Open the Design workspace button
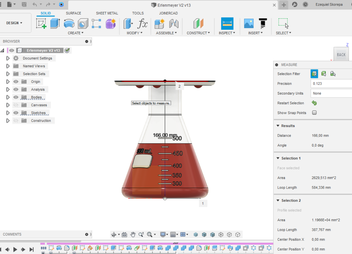 click(x=14, y=23)
